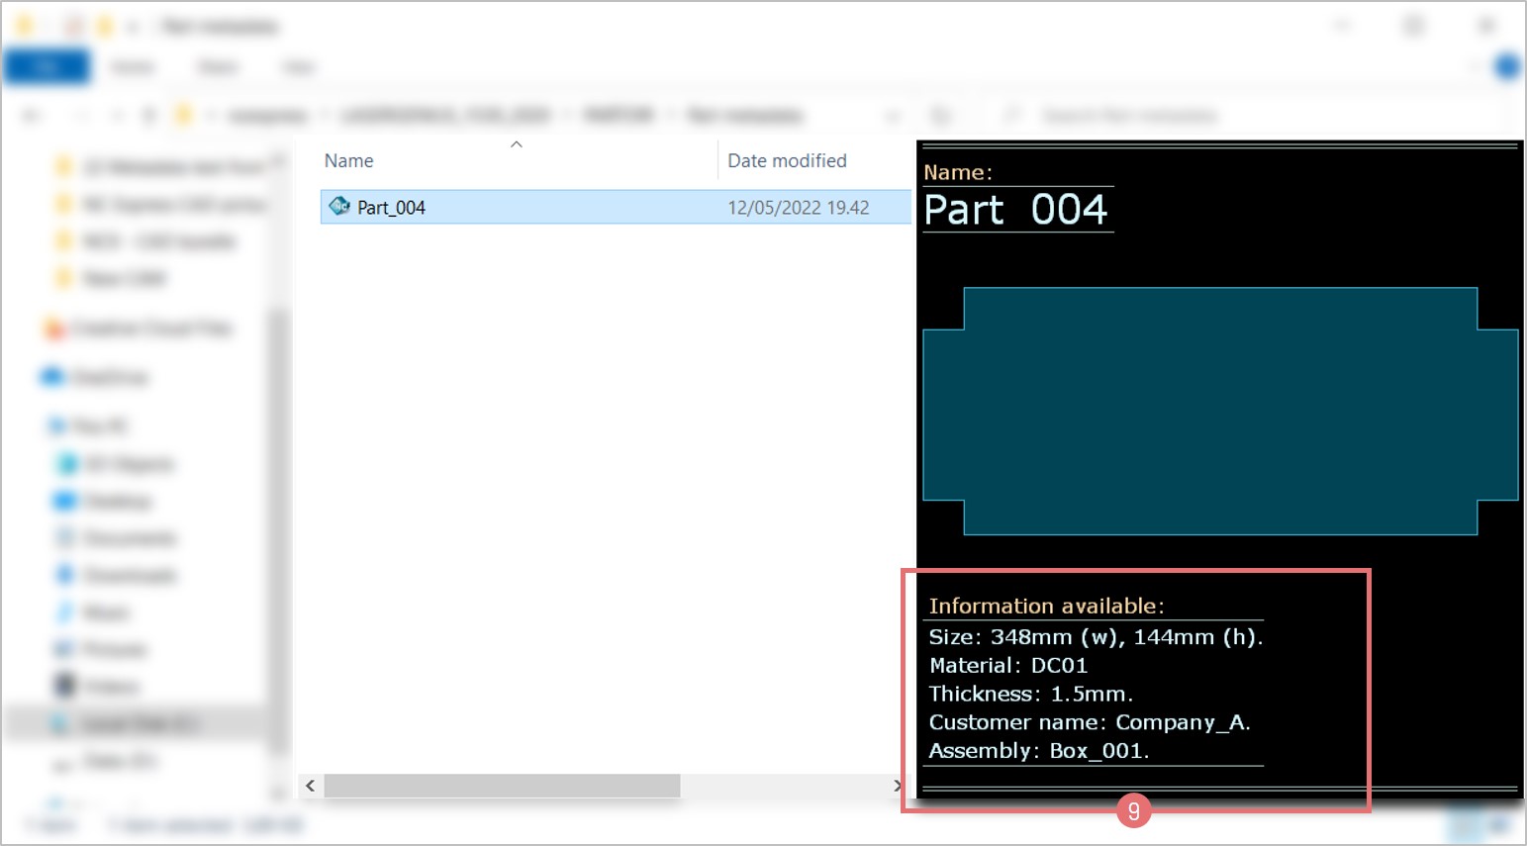Click the Part_004 file icon
Image resolution: width=1527 pixels, height=846 pixels.
tap(339, 206)
